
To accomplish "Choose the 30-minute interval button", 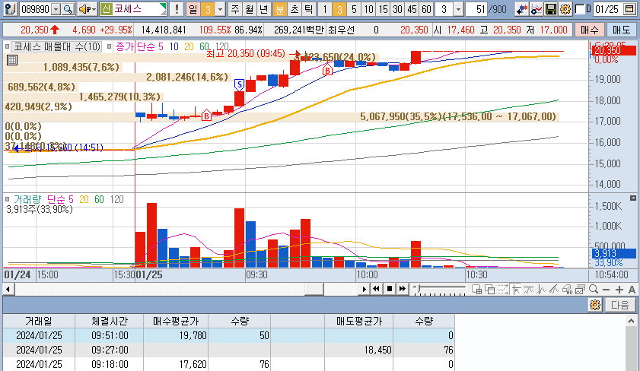I will (x=397, y=9).
